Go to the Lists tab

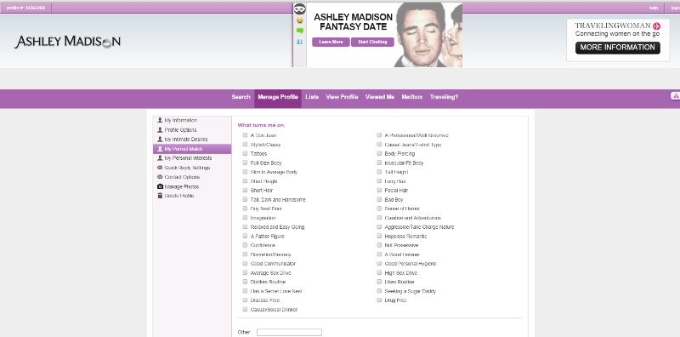tap(312, 97)
